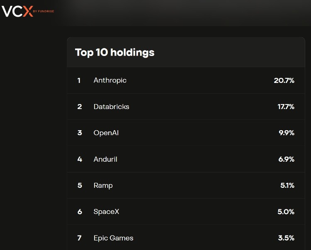Select the Epic Games holding name

pyautogui.click(x=113, y=238)
